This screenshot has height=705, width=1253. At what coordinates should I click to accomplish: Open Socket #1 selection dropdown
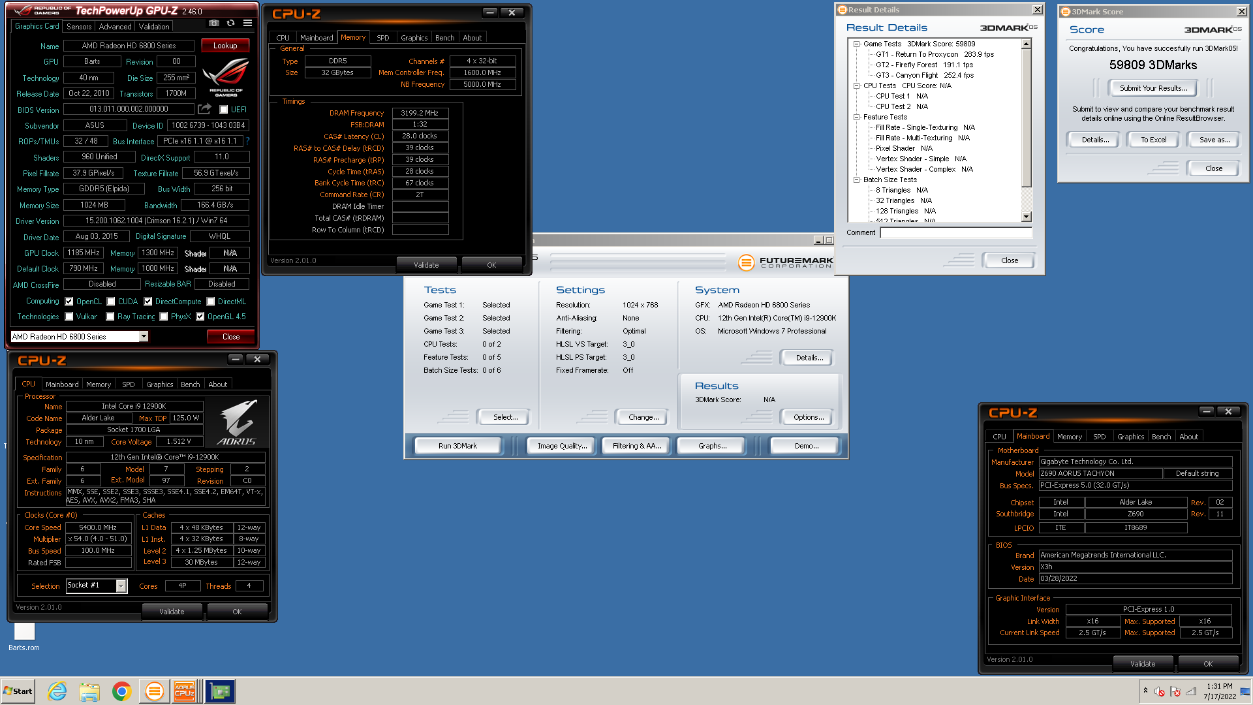click(x=121, y=586)
